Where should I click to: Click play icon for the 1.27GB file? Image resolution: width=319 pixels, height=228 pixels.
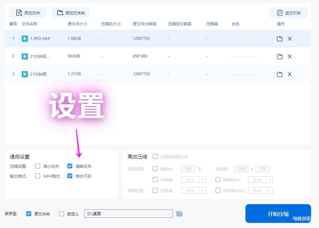pyautogui.click(x=25, y=74)
